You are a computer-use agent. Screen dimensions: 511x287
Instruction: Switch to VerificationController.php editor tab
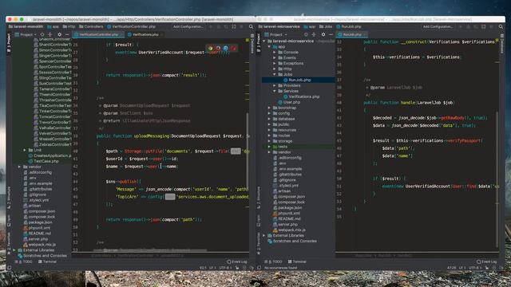click(x=97, y=34)
